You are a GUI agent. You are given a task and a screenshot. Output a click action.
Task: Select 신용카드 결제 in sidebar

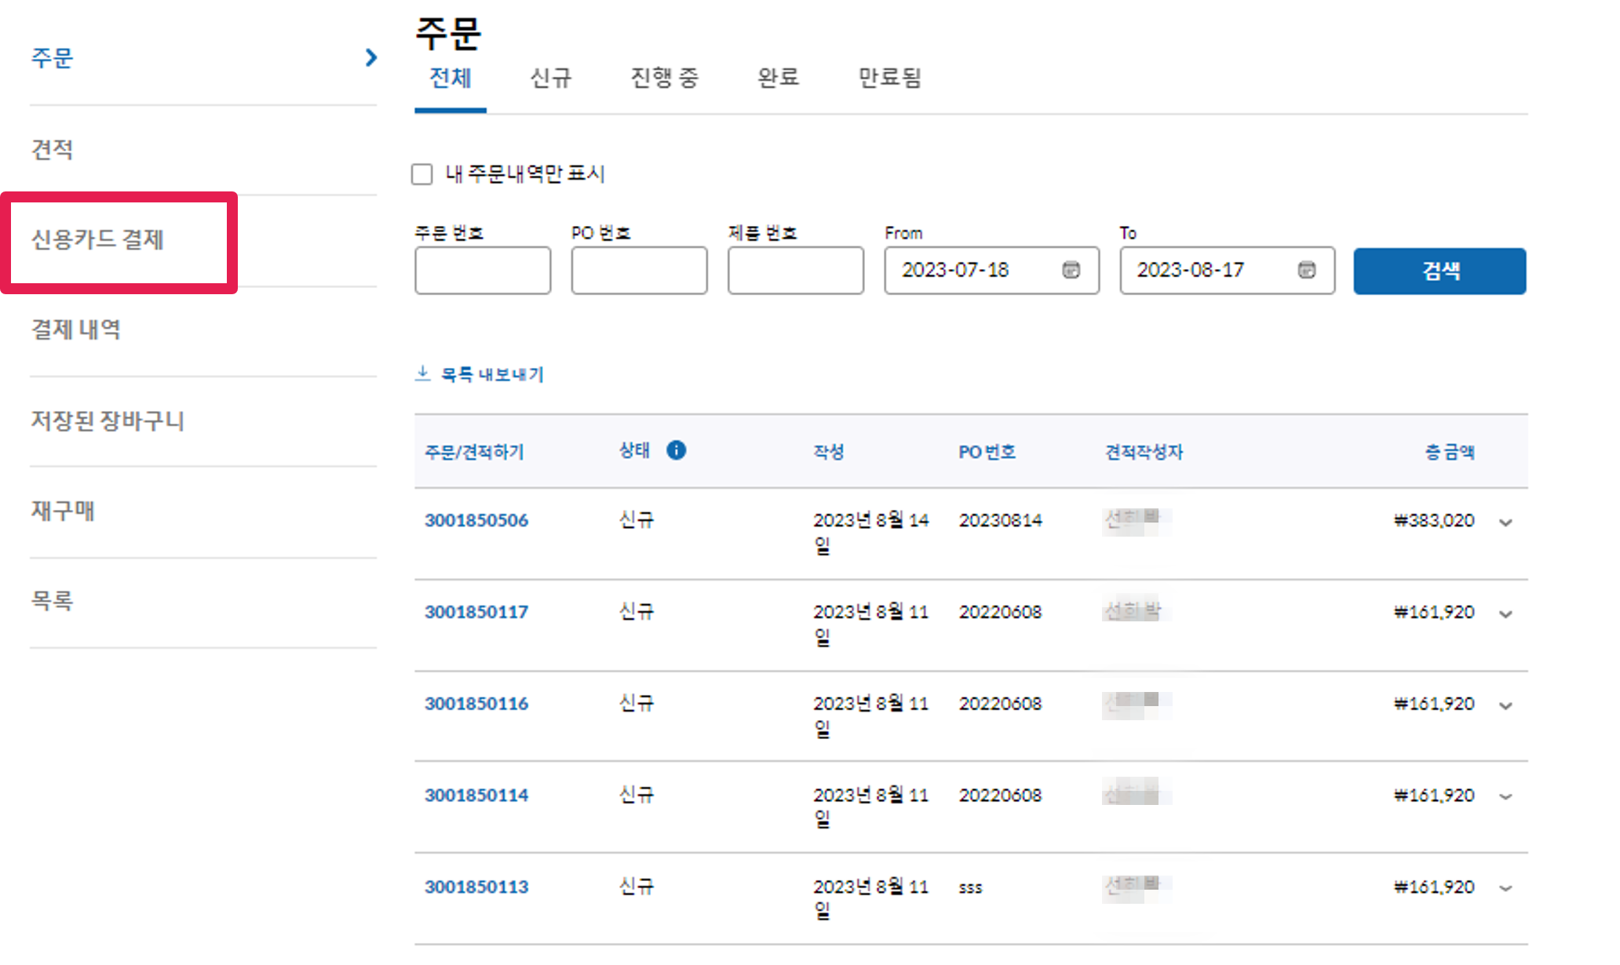[x=97, y=239]
